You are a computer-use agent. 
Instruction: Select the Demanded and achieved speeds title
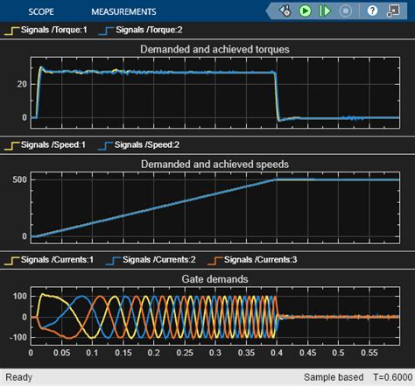point(215,165)
